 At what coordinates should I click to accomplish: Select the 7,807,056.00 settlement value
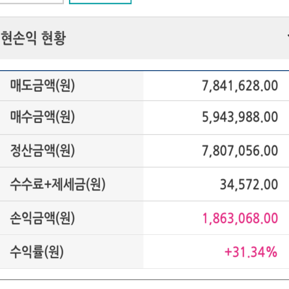pos(240,151)
